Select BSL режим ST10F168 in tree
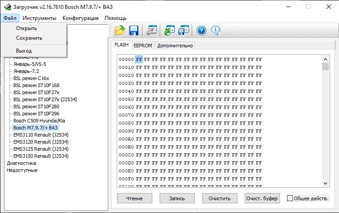339x213 pixels. [36, 85]
